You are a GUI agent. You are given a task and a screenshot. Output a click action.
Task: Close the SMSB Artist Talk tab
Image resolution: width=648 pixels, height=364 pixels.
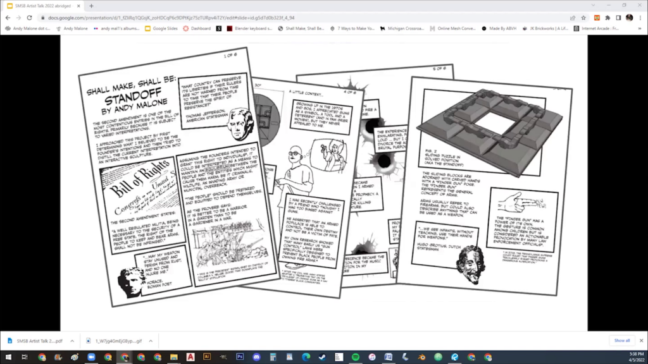[78, 6]
